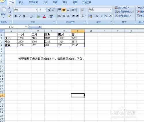Screen dimensions: 144x122
Task: Click the phonetic guide 文 icon
Action: pos(51,16)
